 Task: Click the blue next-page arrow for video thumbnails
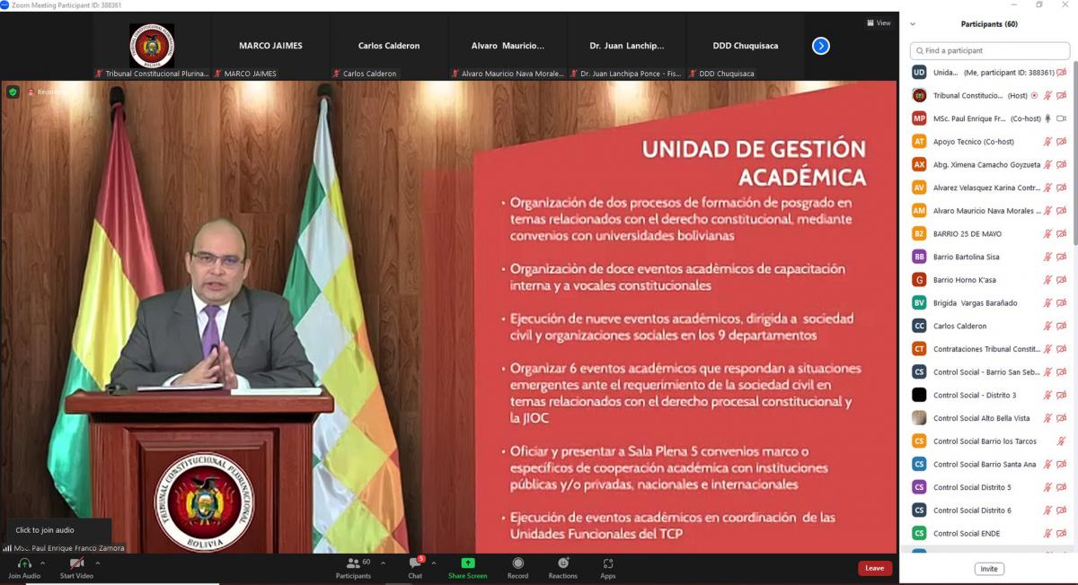coord(820,46)
